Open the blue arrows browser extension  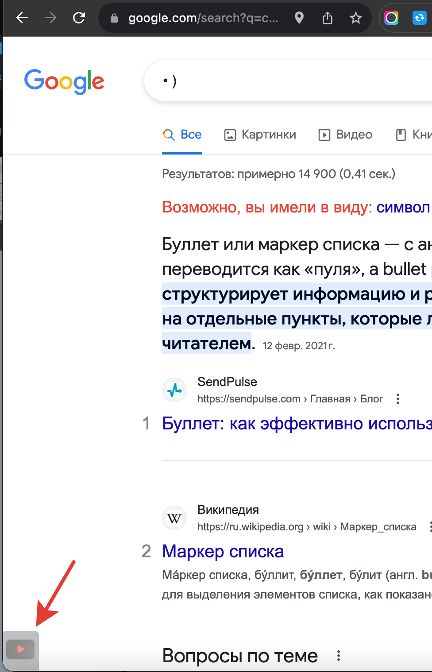[x=419, y=18]
